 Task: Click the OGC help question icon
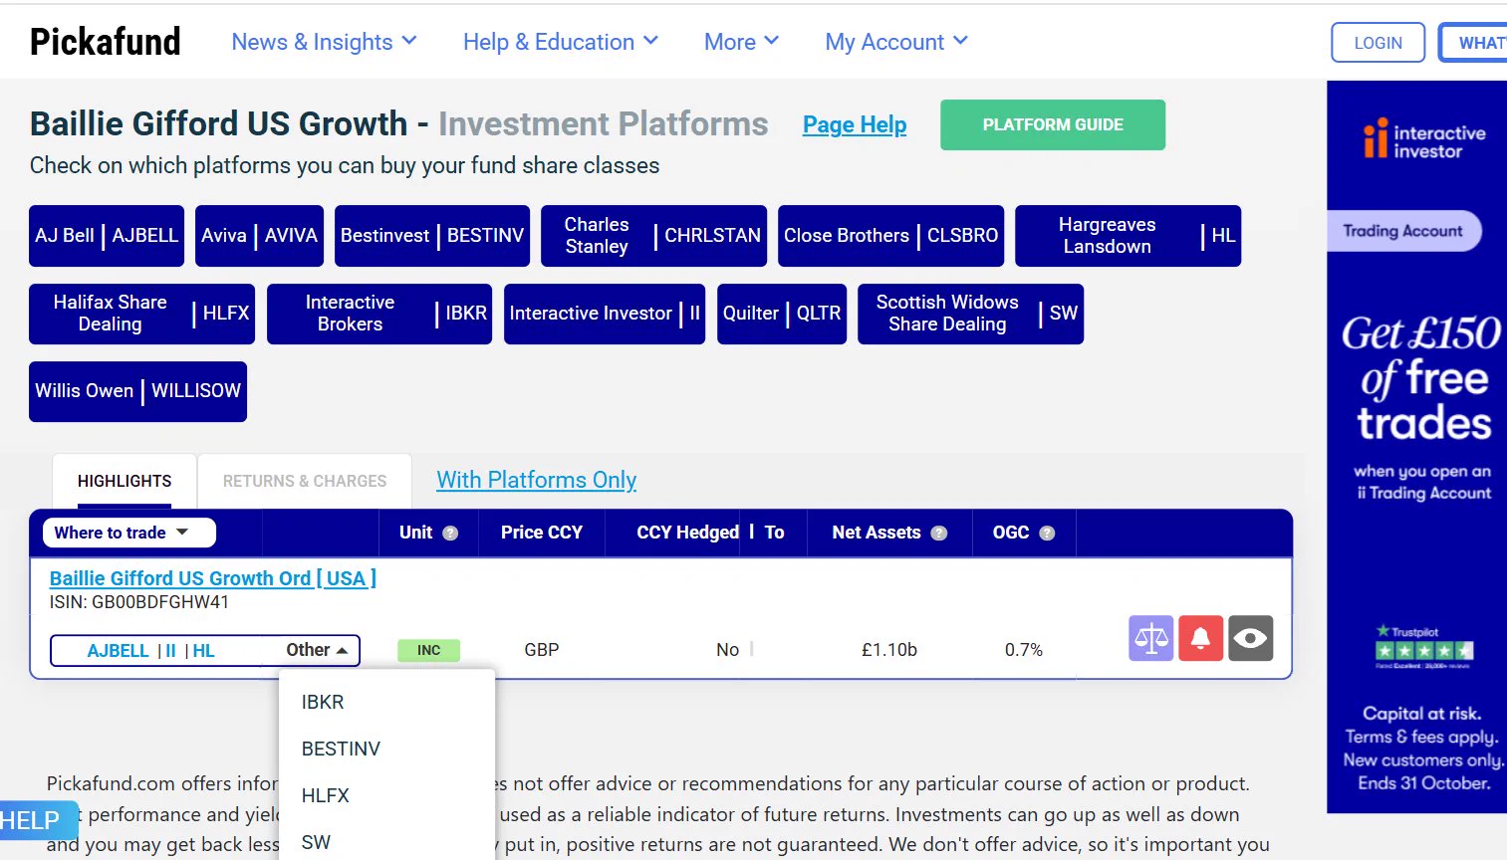coord(1047,533)
